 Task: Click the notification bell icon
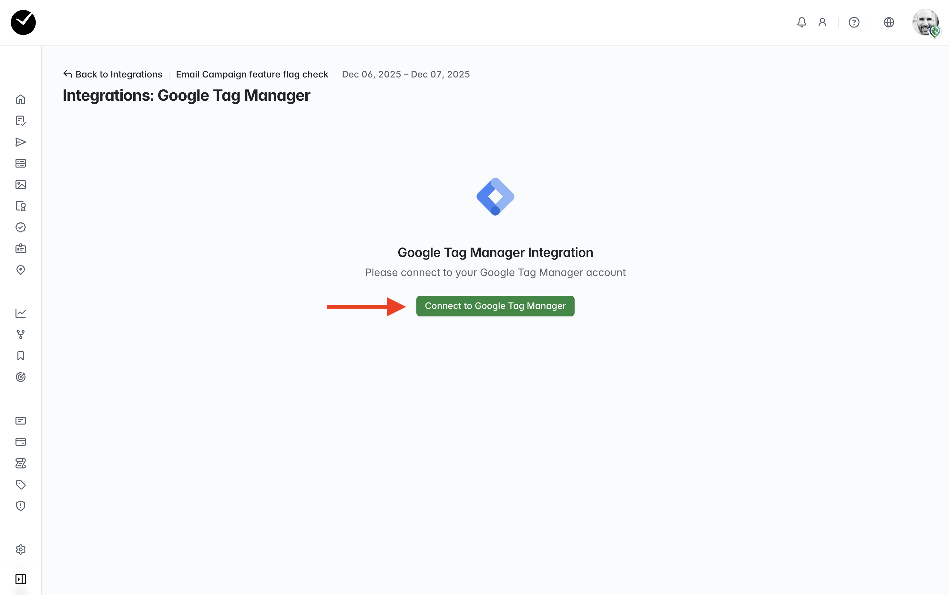coord(801,22)
